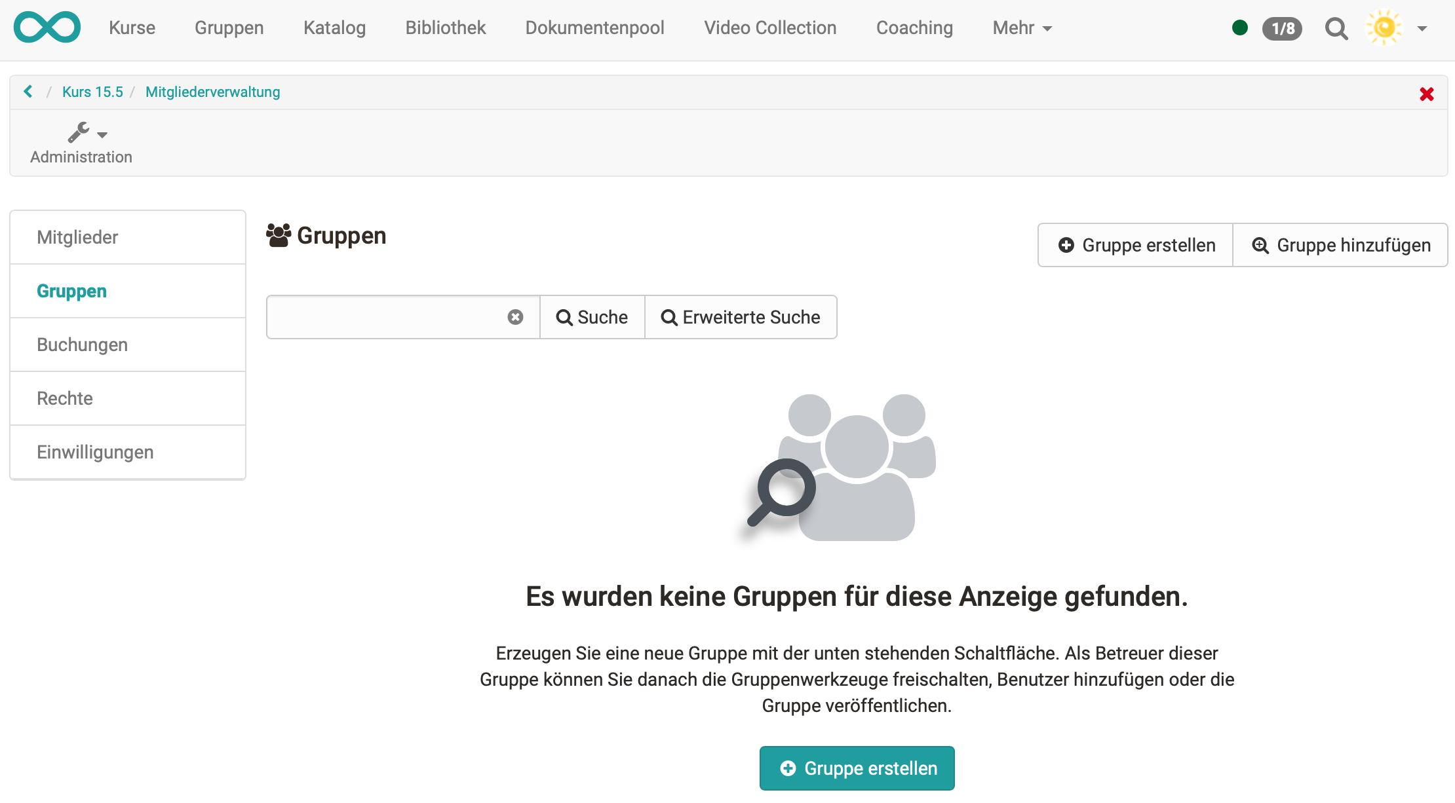This screenshot has width=1455, height=803.
Task: Click the sun user avatar
Action: pyautogui.click(x=1384, y=28)
